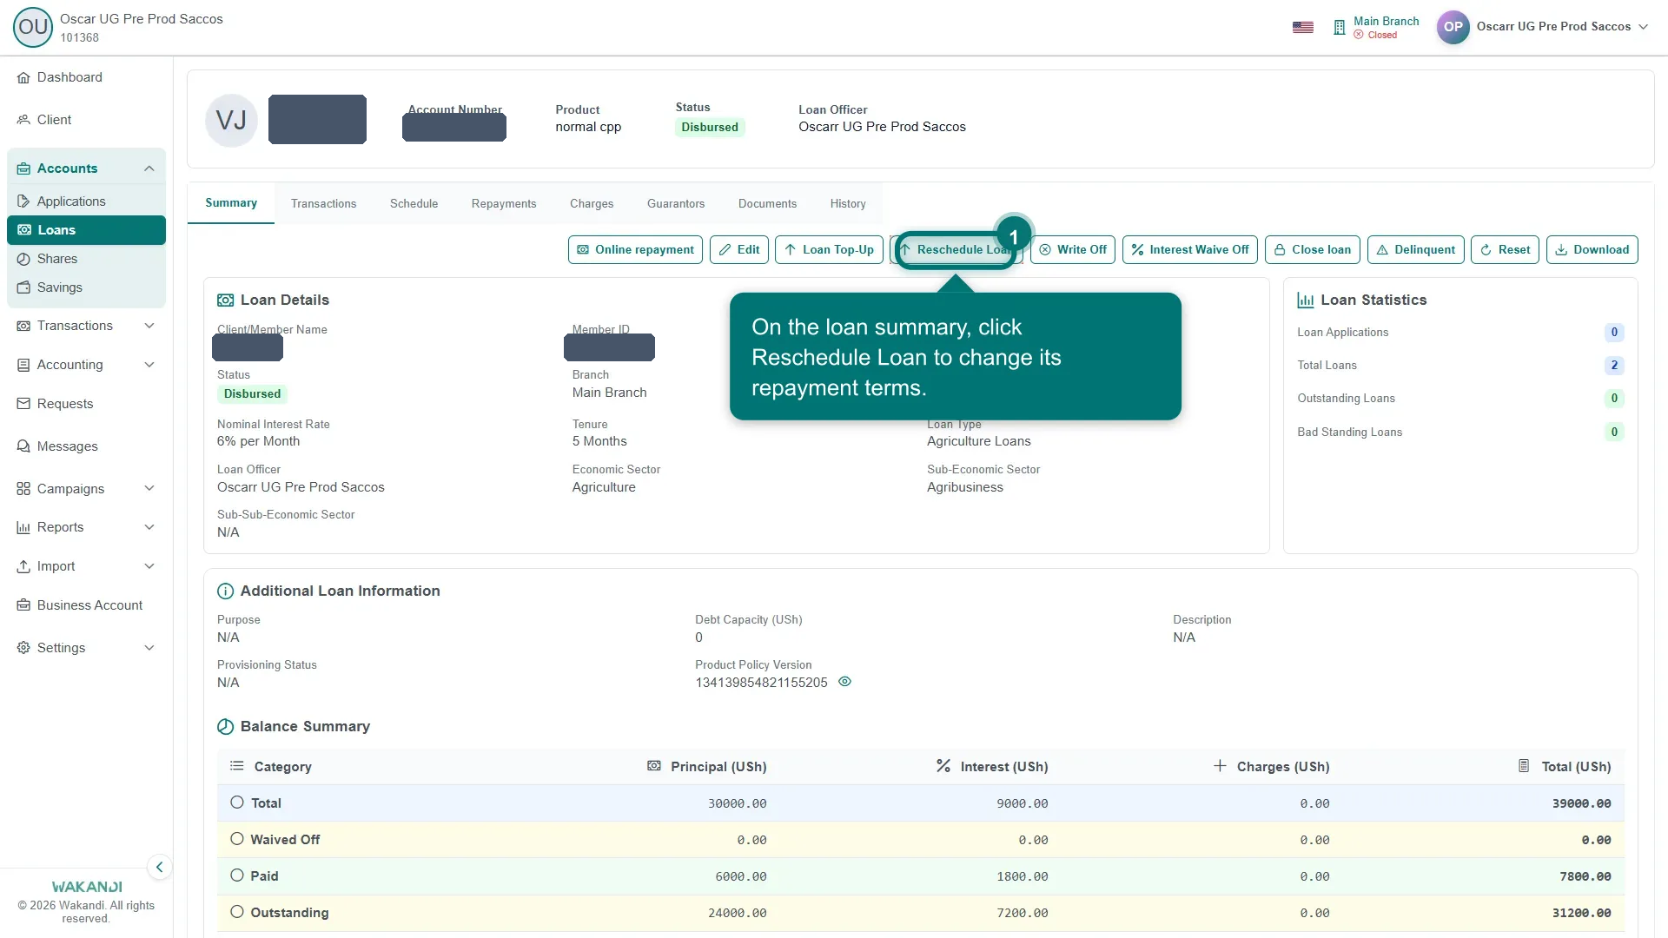The width and height of the screenshot is (1668, 938).
Task: Click the Reschedule Loan button
Action: [x=956, y=250]
